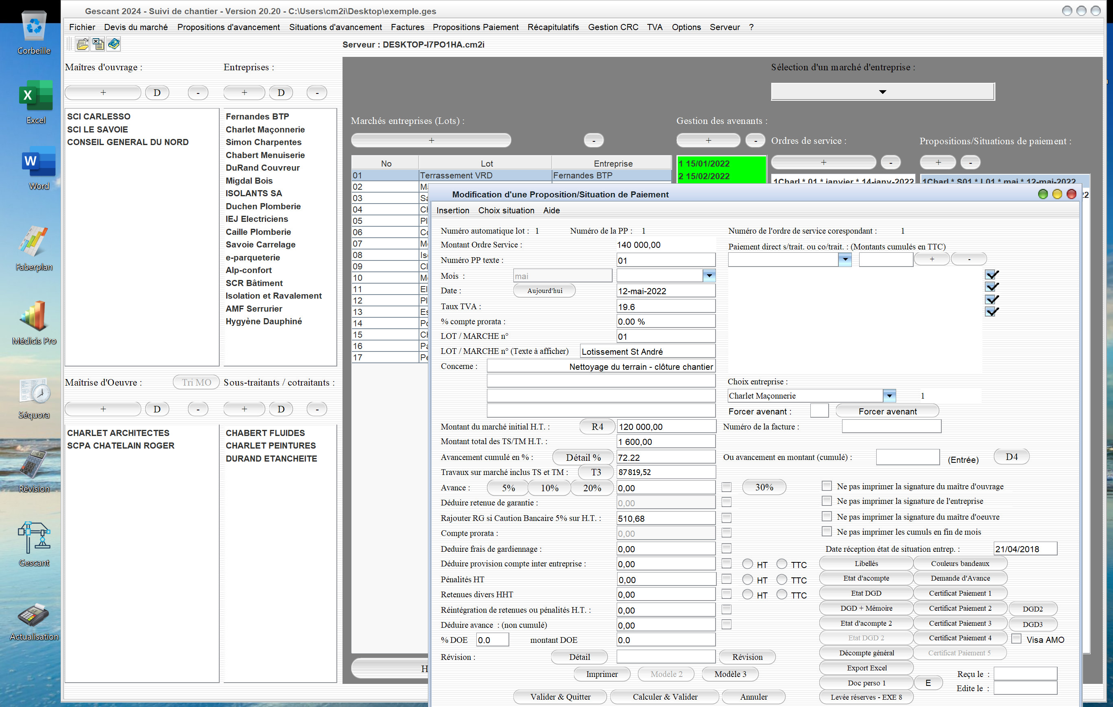1113x707 pixels.
Task: Open the Séquora desktop icon
Action: [x=34, y=398]
